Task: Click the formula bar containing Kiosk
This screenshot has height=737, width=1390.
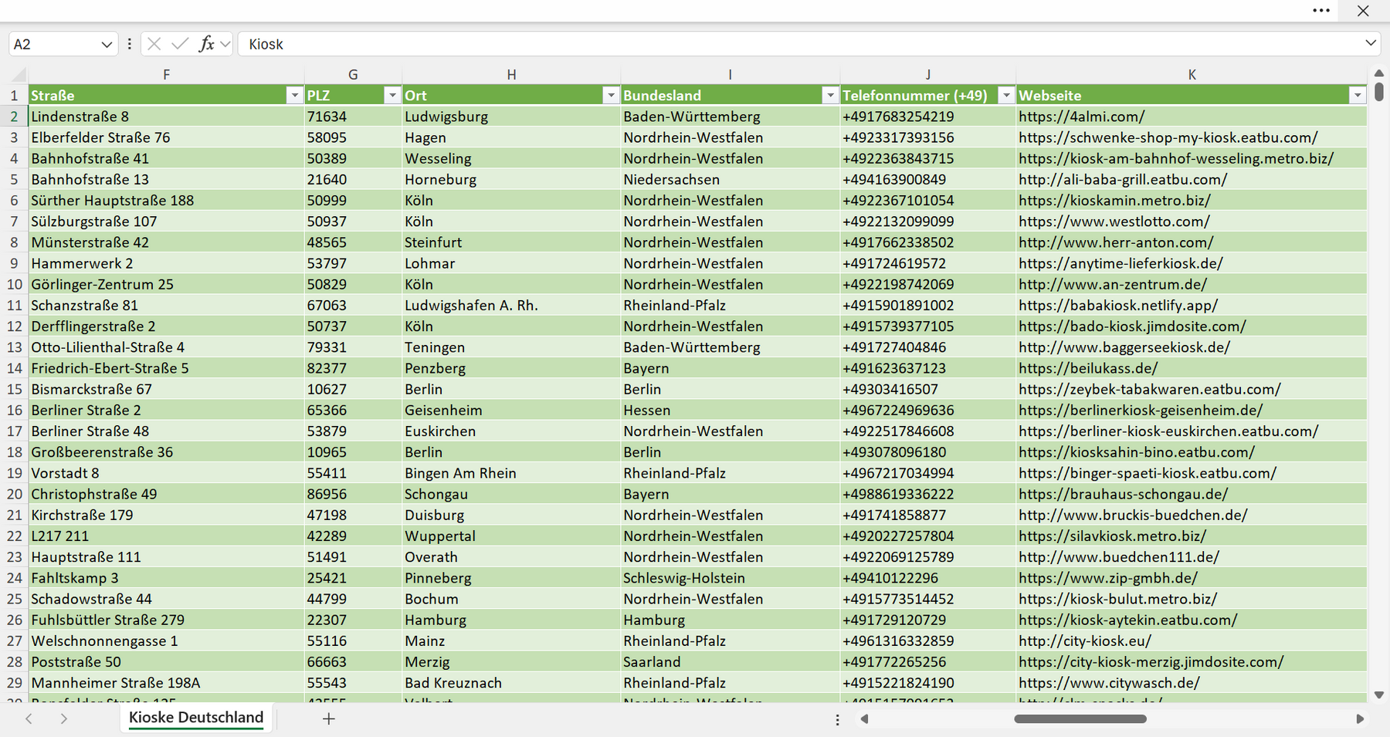Action: tap(799, 44)
